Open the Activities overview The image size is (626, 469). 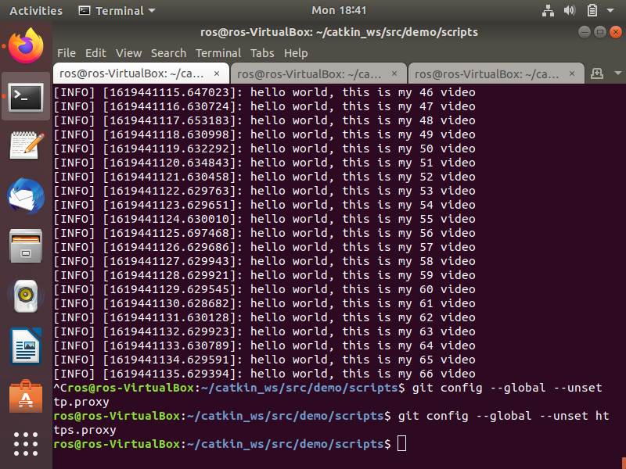(x=36, y=10)
